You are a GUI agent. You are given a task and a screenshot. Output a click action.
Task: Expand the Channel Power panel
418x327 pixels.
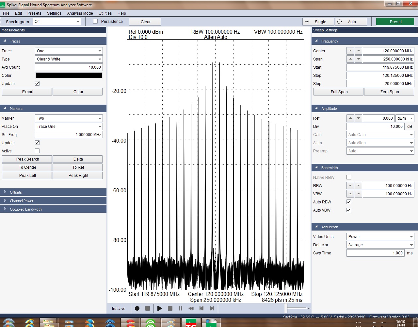click(53, 201)
